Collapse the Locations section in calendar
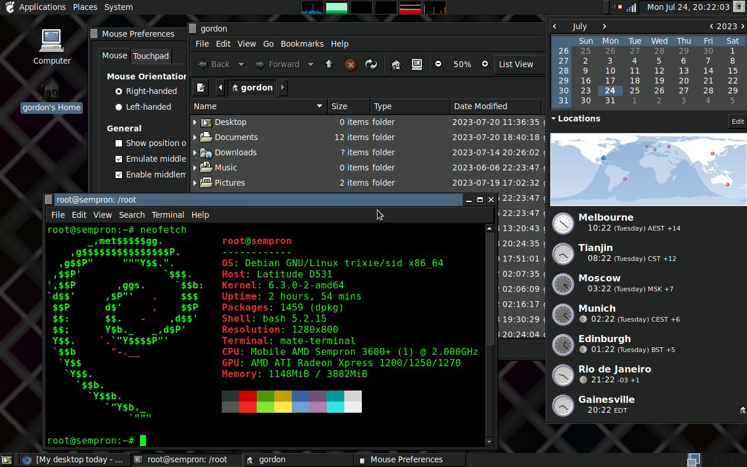Viewport: 747px width, 467px height. coord(554,119)
